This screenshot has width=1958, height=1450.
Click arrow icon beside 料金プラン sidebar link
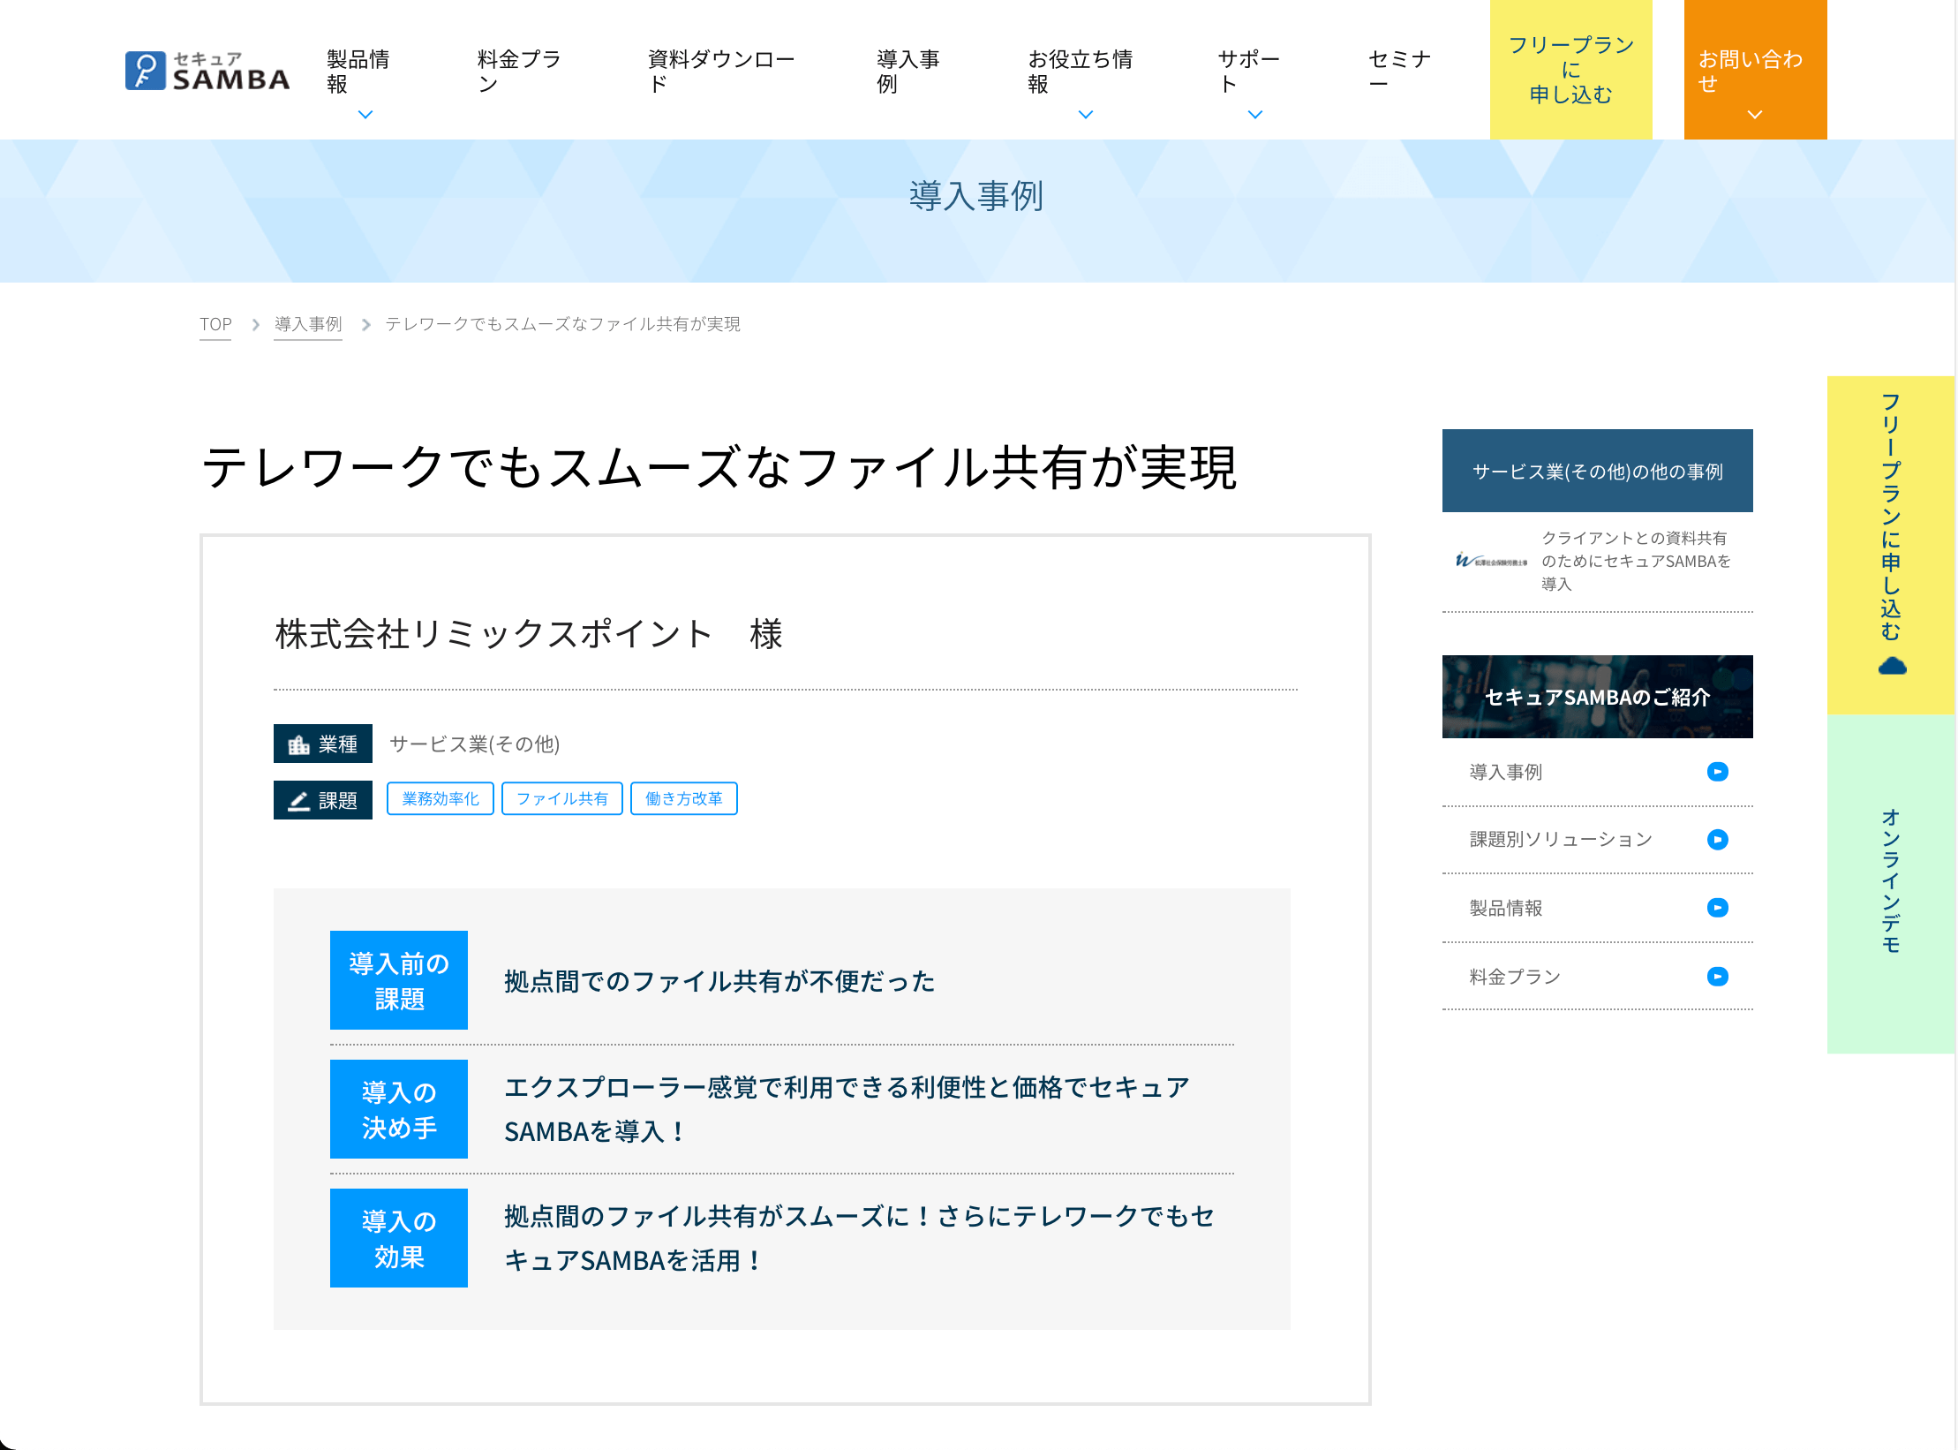pos(1717,977)
